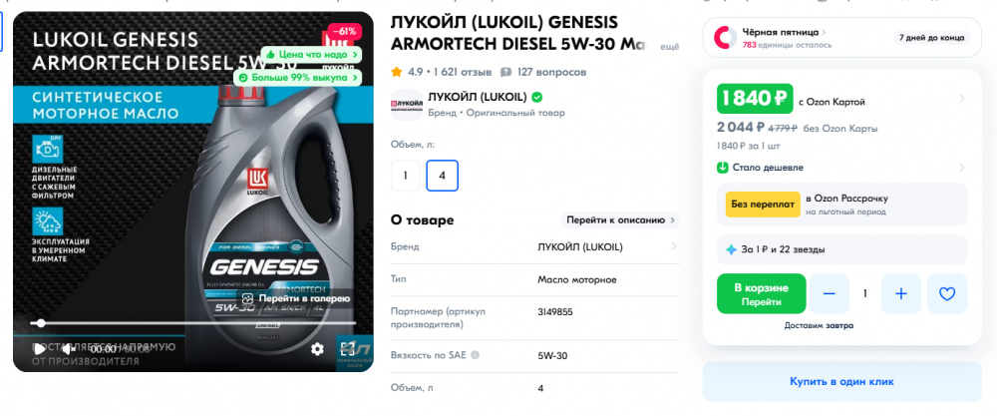Buy now with 'Купить в один клик'

coord(841,382)
